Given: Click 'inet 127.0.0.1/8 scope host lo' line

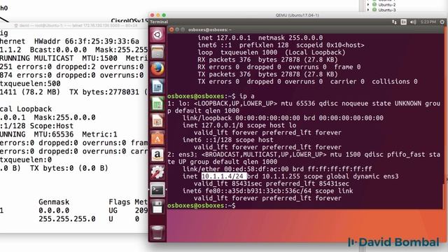Looking at the screenshot, I should pyautogui.click(x=239, y=125).
